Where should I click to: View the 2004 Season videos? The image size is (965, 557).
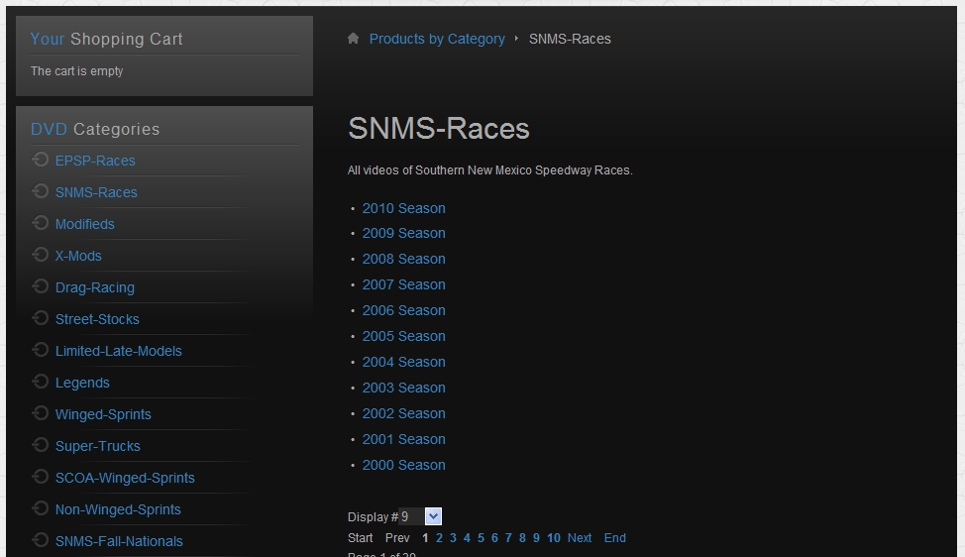click(403, 363)
